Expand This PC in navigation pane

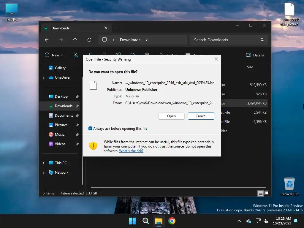coord(43,163)
